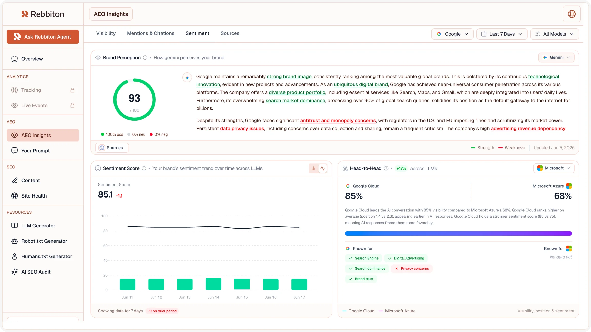Click the Gemini sparkle icon beside summary

coord(187,77)
